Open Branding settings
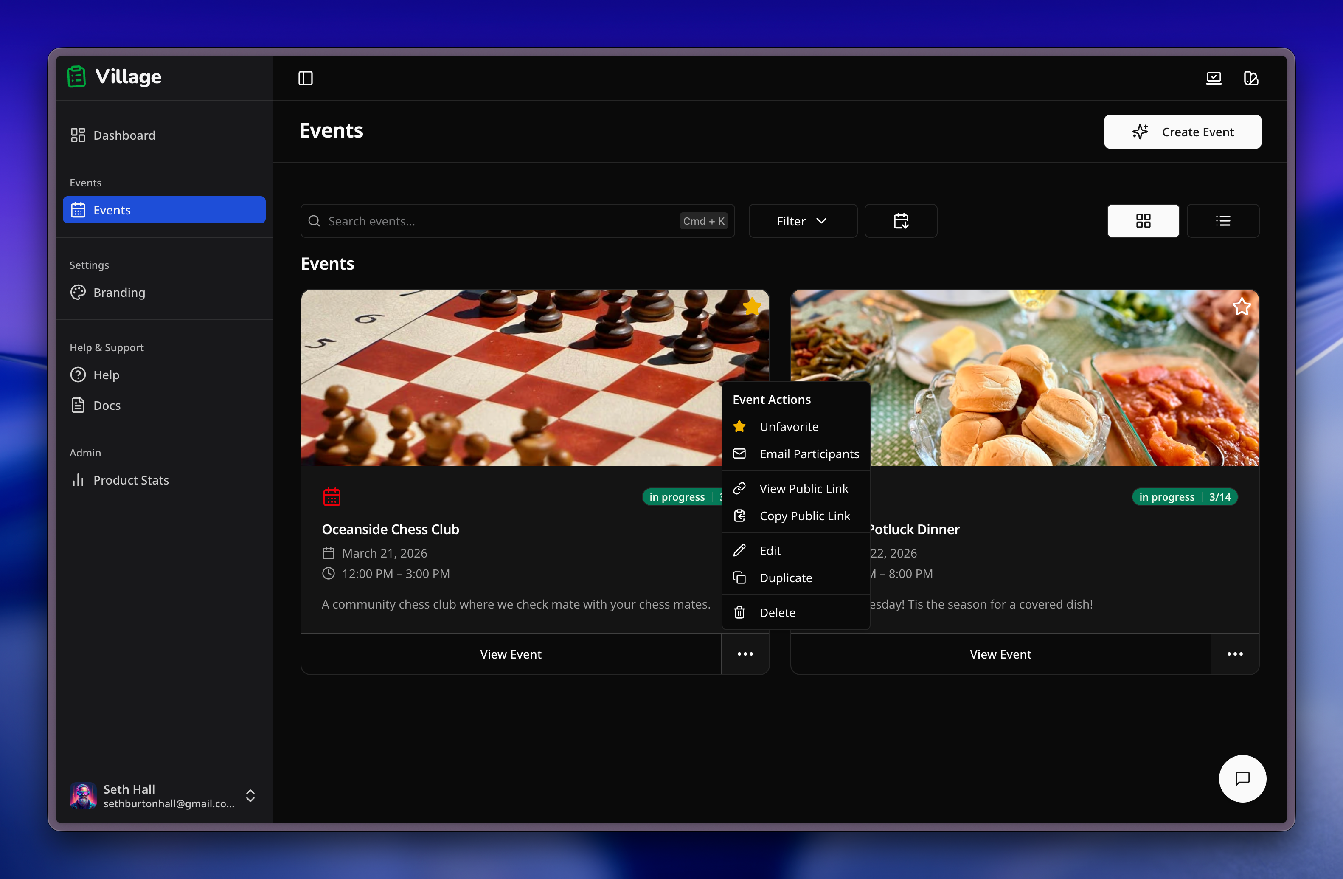Screen dimensions: 1343x879 pyautogui.click(x=119, y=293)
